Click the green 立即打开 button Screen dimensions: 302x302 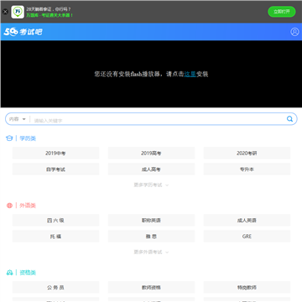pos(282,12)
